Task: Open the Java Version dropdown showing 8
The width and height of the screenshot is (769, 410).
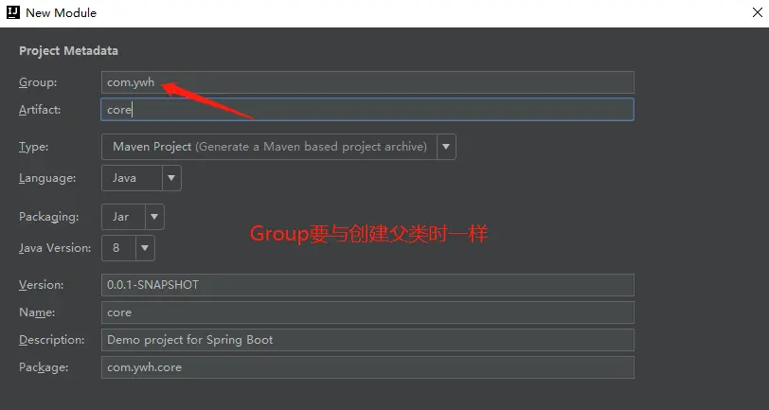Action: click(x=128, y=248)
